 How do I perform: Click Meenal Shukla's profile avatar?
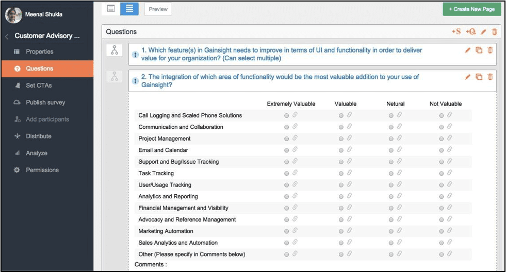pyautogui.click(x=13, y=15)
